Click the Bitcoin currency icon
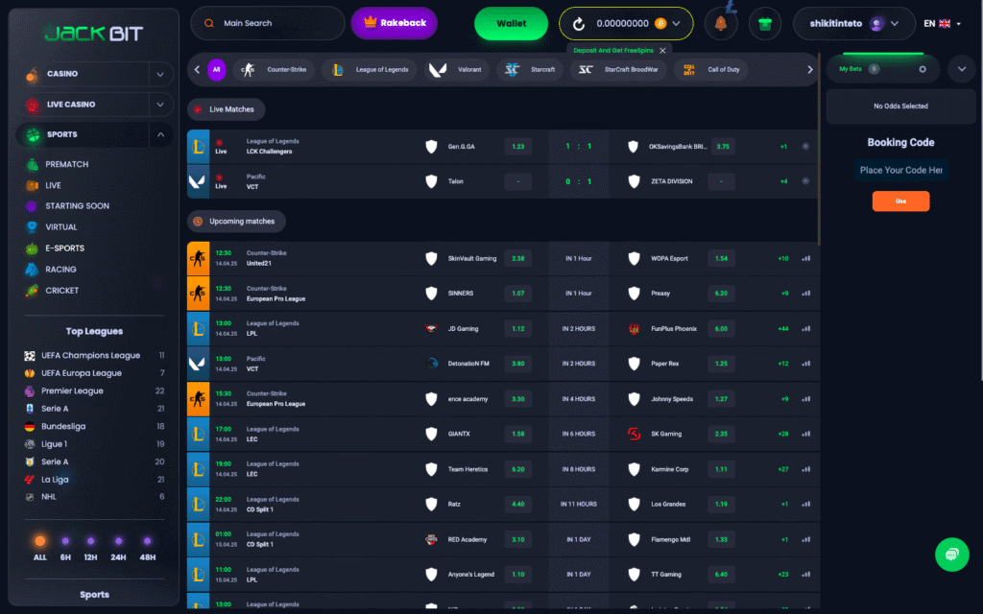Viewport: 983px width, 614px height. 660,23
